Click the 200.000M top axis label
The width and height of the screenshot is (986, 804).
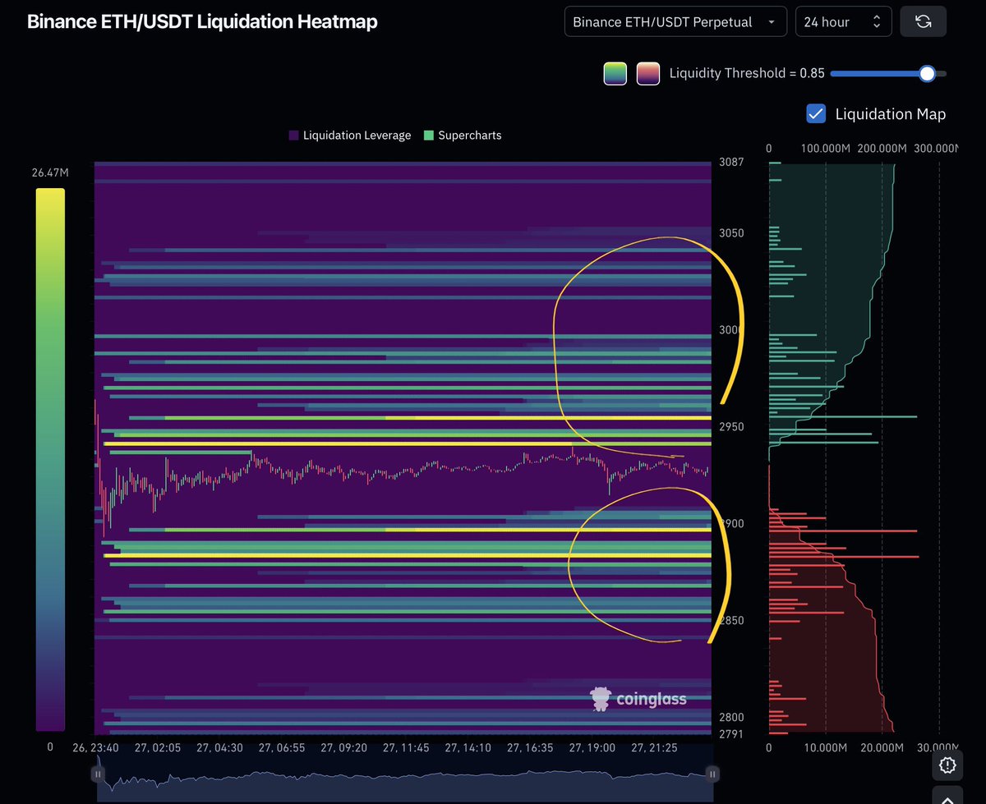pos(882,149)
